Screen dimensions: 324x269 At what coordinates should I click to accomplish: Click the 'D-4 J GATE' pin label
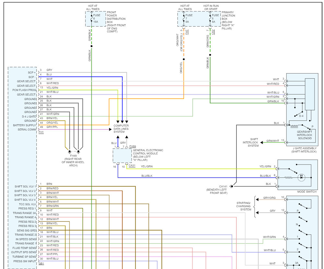(29, 117)
